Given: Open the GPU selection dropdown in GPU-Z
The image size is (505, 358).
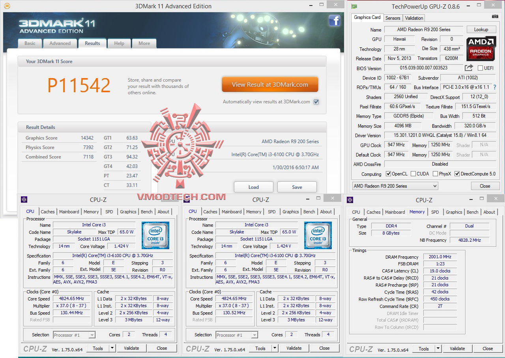Looking at the screenshot, I should point(395,186).
